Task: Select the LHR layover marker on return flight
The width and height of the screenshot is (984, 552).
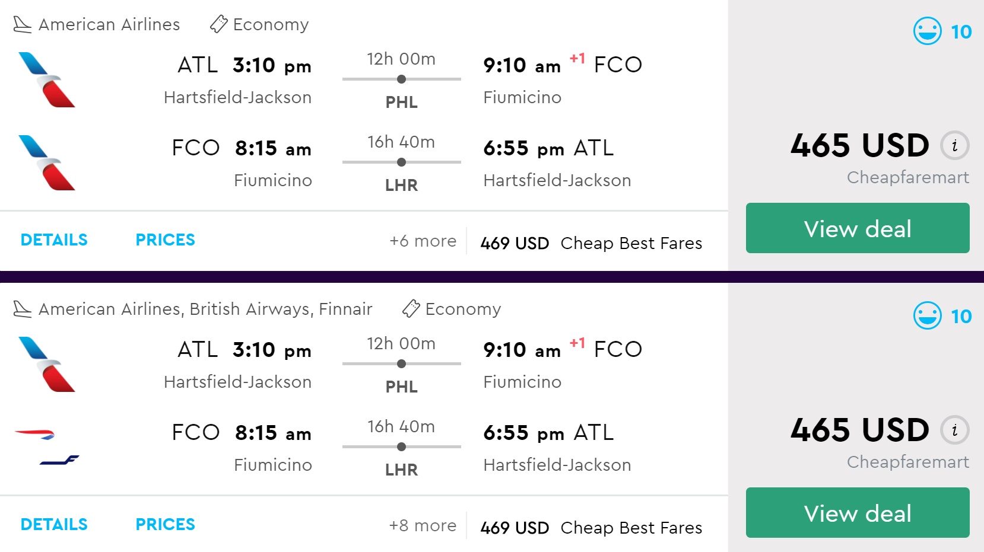Action: [401, 161]
